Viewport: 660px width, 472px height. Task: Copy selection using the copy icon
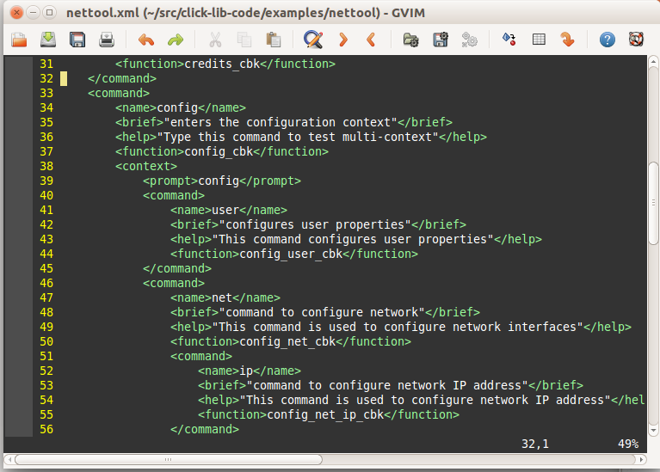click(x=244, y=40)
